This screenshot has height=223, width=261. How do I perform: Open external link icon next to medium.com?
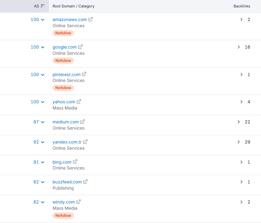83,122
